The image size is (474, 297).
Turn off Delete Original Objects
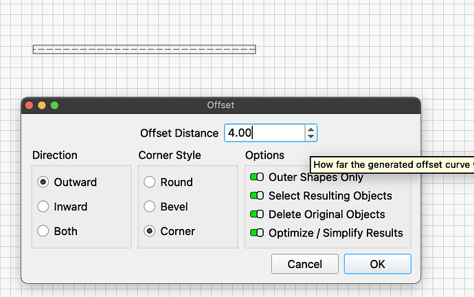coord(257,214)
